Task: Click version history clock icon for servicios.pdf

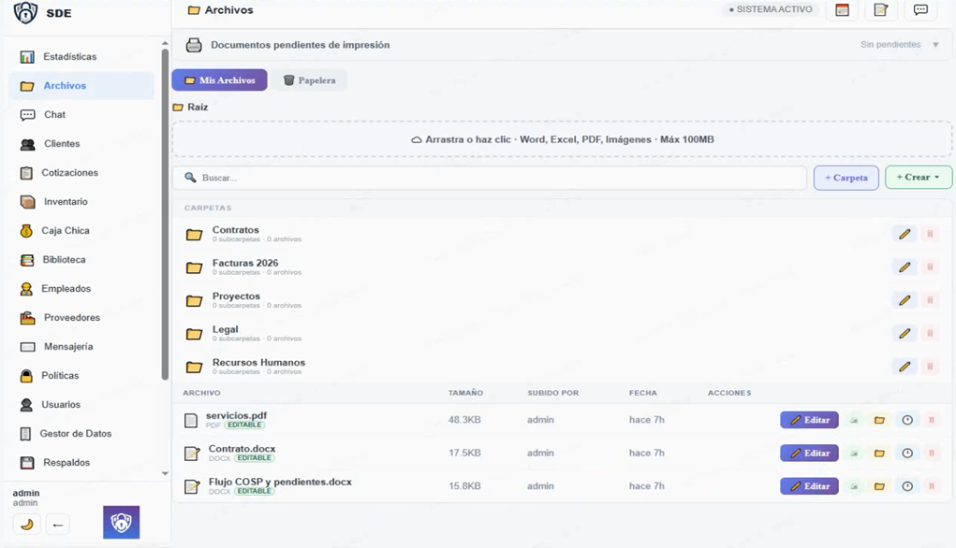Action: (x=906, y=420)
